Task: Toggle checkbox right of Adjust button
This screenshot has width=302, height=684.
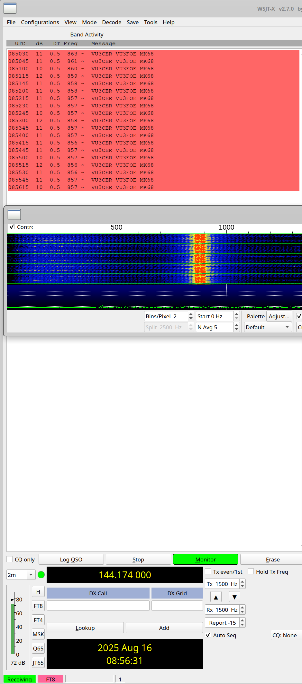Action: [299, 316]
